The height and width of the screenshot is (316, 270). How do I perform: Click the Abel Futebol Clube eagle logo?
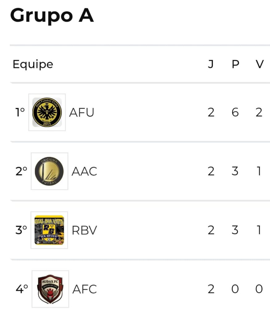coord(47,112)
